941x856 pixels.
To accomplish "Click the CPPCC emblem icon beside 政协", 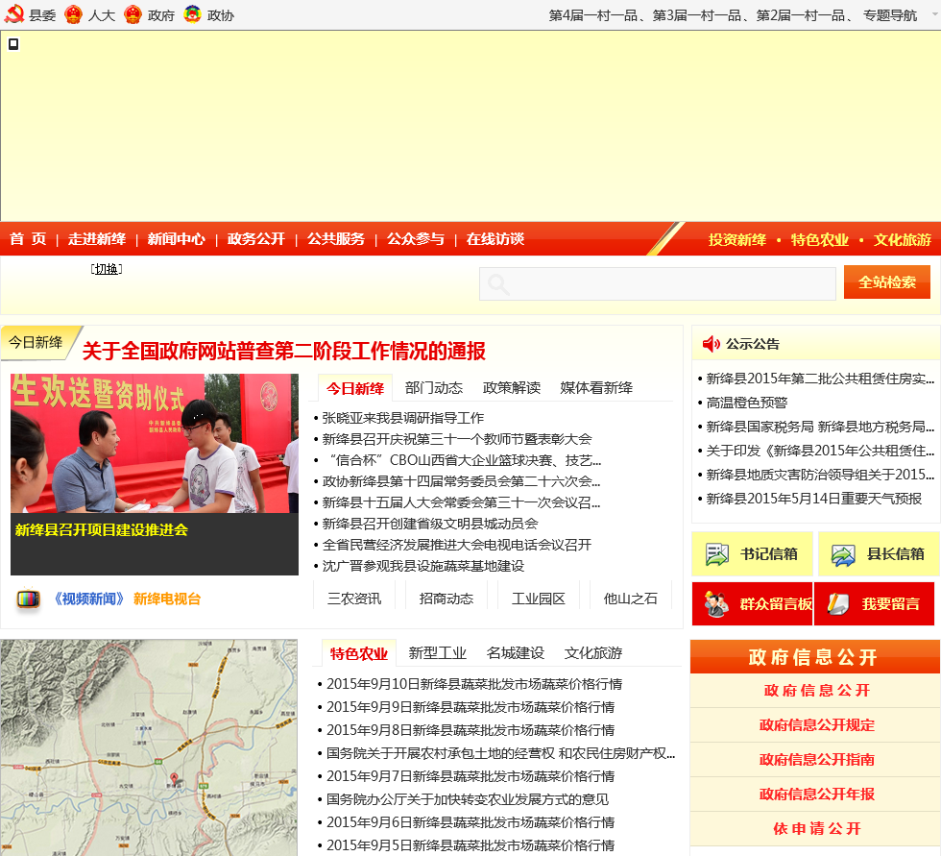I will tap(192, 13).
